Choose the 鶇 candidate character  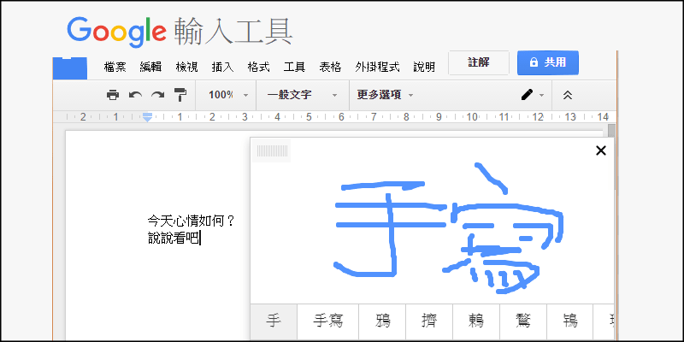coord(476,322)
